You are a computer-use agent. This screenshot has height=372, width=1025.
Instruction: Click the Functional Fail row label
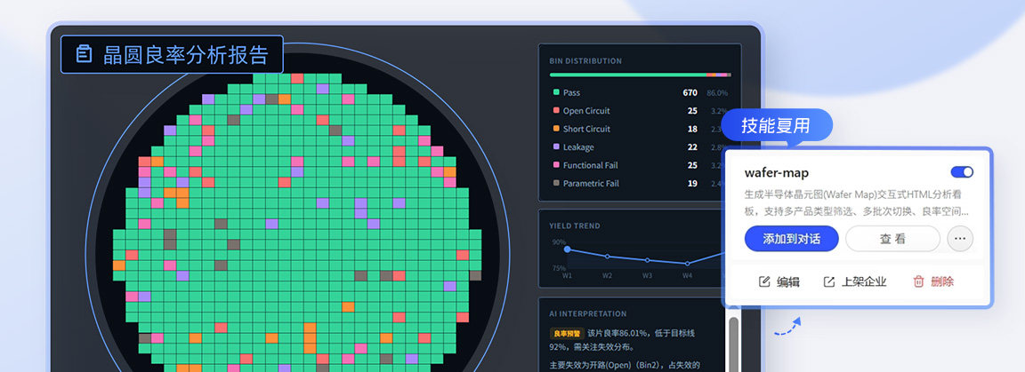pos(590,166)
